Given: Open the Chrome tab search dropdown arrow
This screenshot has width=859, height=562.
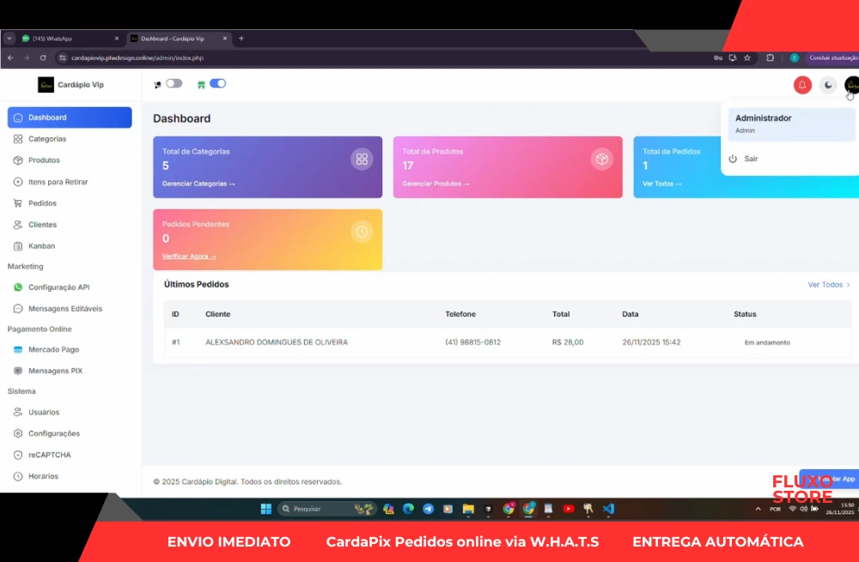Looking at the screenshot, I should point(9,39).
